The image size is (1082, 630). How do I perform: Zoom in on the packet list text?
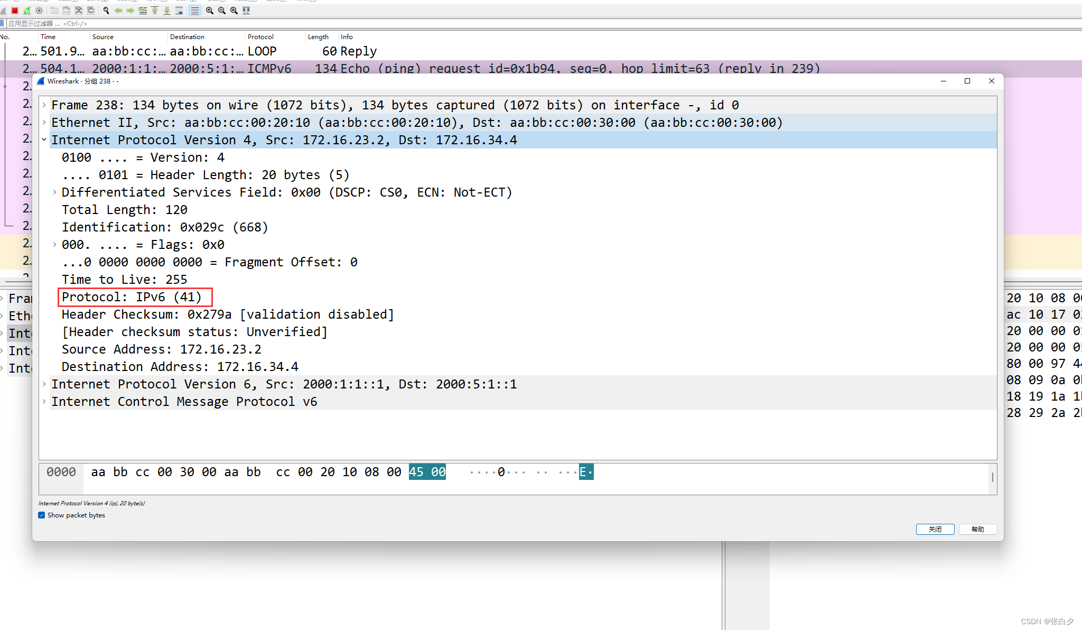(210, 11)
